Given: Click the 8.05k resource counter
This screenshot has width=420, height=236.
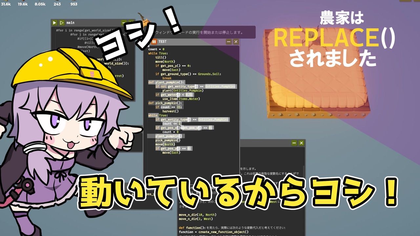Looking at the screenshot, I should pyautogui.click(x=40, y=4).
